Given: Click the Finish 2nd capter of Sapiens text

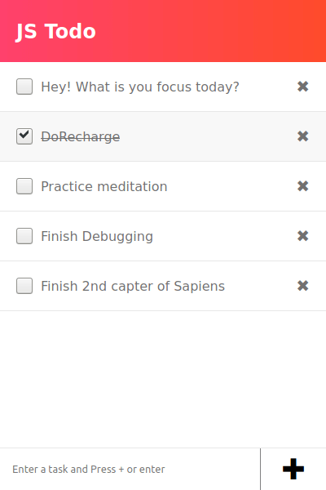Looking at the screenshot, I should click(133, 287).
